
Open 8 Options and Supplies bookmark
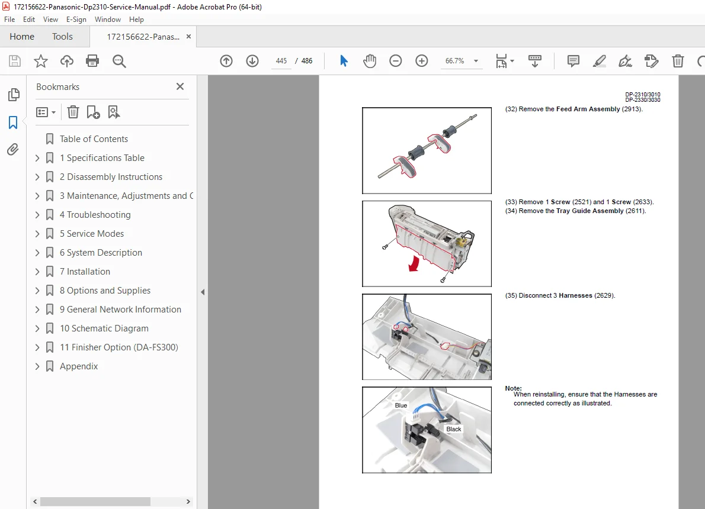coord(105,290)
